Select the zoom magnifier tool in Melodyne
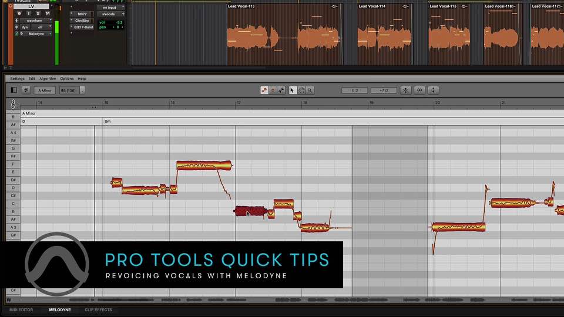The height and width of the screenshot is (317, 564). tap(310, 90)
